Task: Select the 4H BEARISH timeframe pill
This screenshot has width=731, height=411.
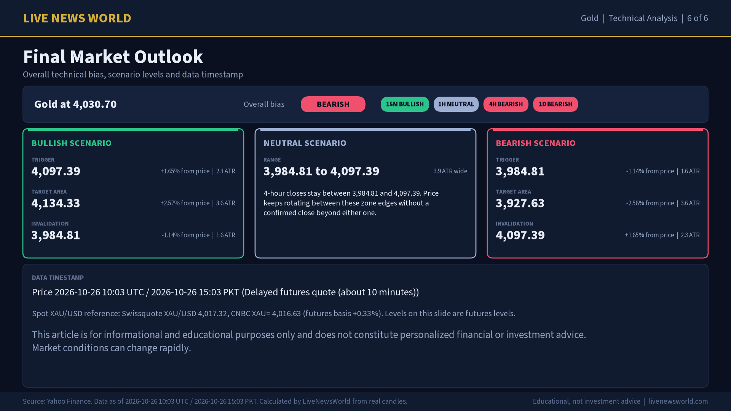Action: [x=506, y=104]
